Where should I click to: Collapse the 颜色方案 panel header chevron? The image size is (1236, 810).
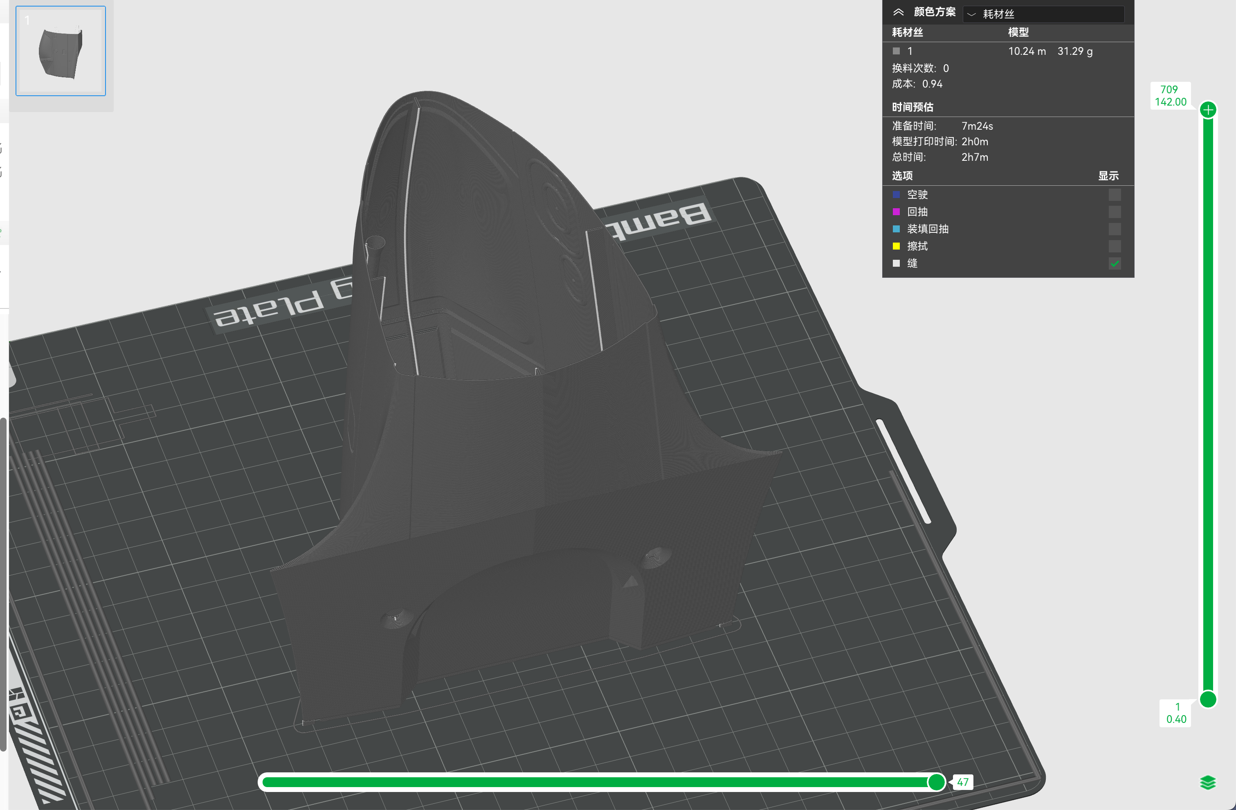[x=899, y=12]
